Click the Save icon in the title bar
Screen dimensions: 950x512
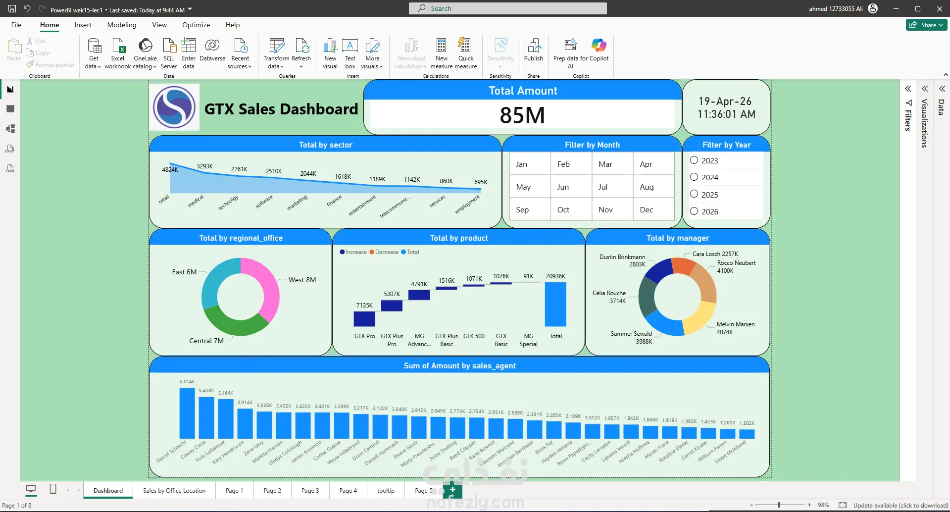point(12,8)
